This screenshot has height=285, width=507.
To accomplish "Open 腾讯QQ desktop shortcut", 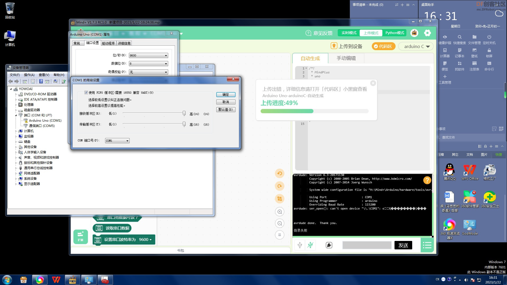I will point(449,172).
